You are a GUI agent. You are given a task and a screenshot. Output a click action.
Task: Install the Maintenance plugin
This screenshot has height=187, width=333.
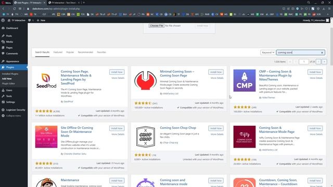[x=117, y=181]
